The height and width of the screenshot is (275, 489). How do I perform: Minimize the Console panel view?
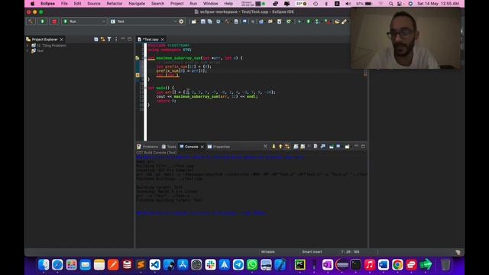point(356,146)
